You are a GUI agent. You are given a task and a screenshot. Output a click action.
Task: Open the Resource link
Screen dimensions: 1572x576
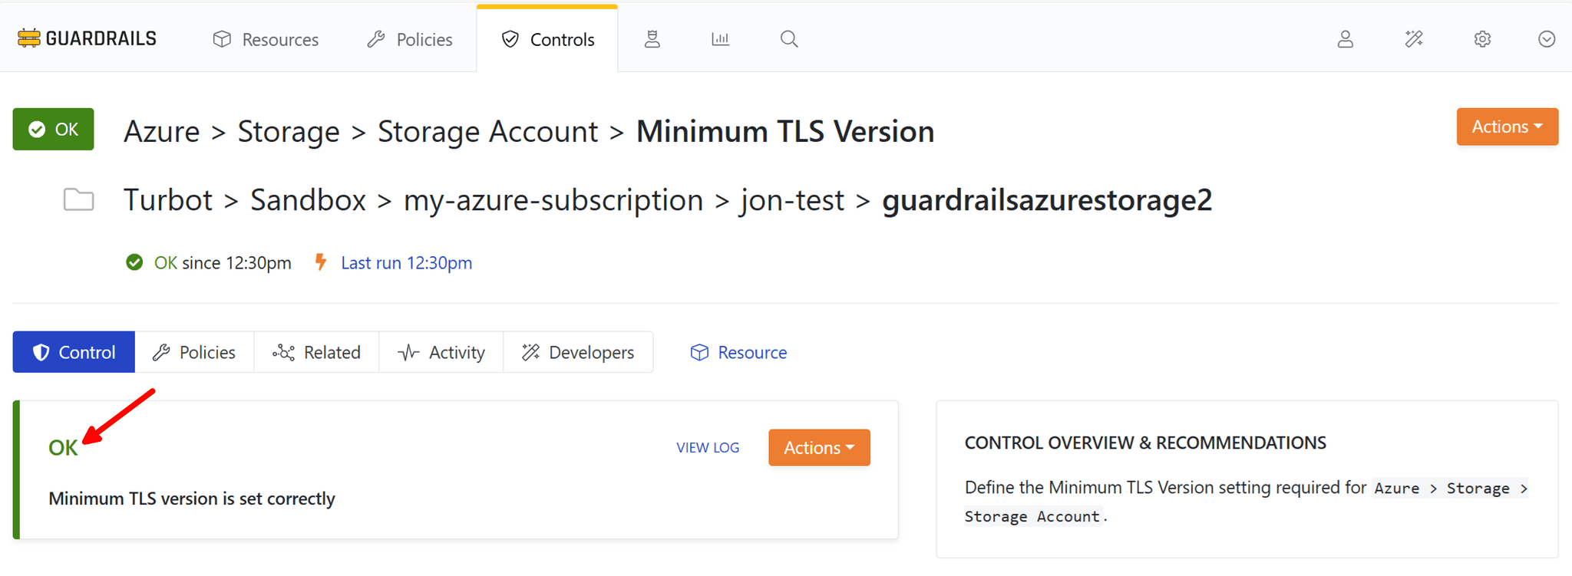(x=738, y=352)
